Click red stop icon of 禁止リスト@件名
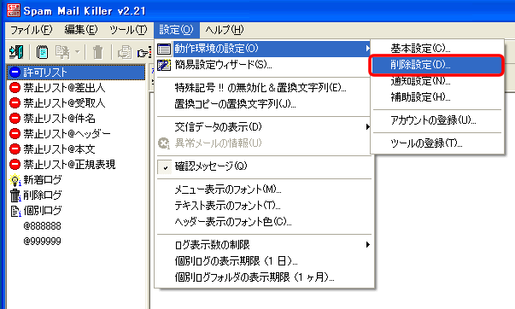The image size is (515, 309). (15, 118)
